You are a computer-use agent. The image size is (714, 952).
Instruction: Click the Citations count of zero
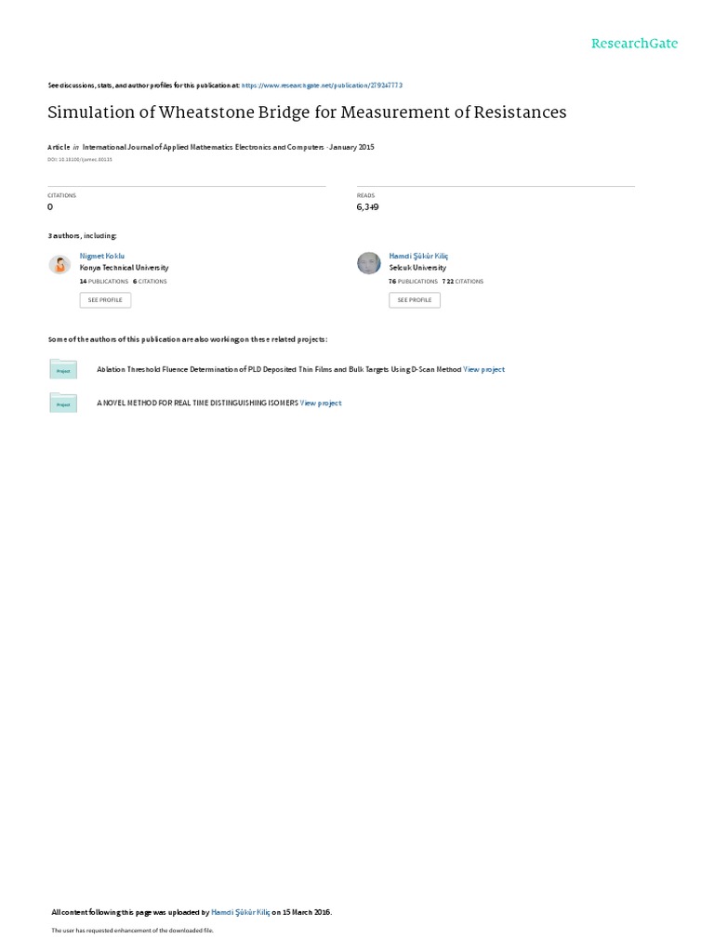(50, 207)
